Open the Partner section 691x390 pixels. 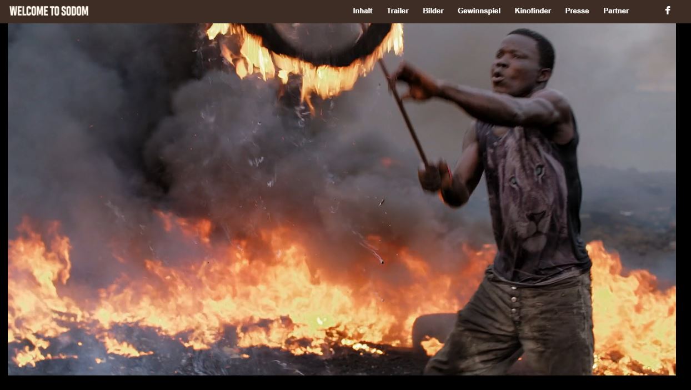616,11
